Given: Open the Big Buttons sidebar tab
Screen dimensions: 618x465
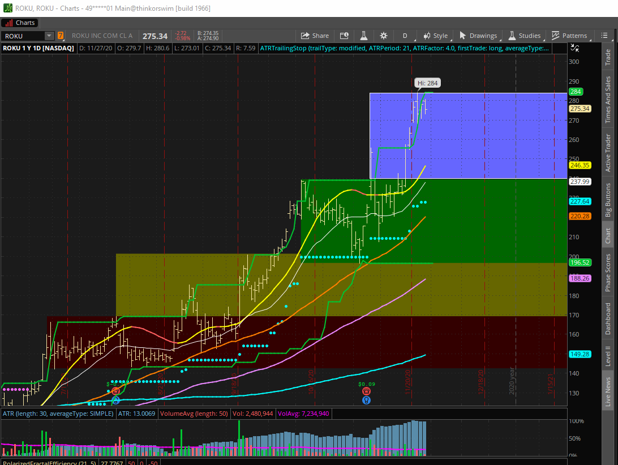Looking at the screenshot, I should (x=608, y=200).
